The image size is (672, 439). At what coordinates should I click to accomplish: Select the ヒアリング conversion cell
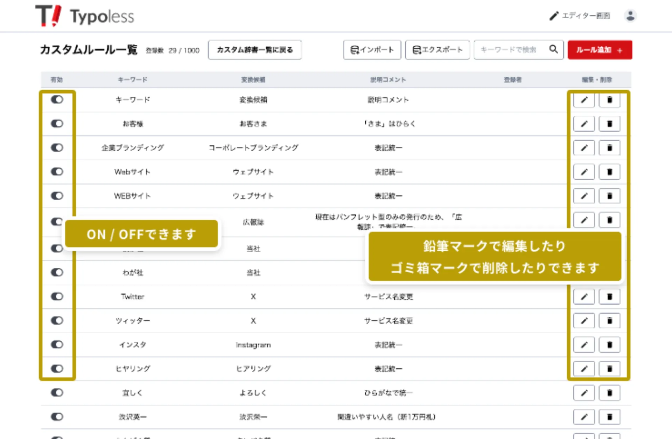coord(253,369)
